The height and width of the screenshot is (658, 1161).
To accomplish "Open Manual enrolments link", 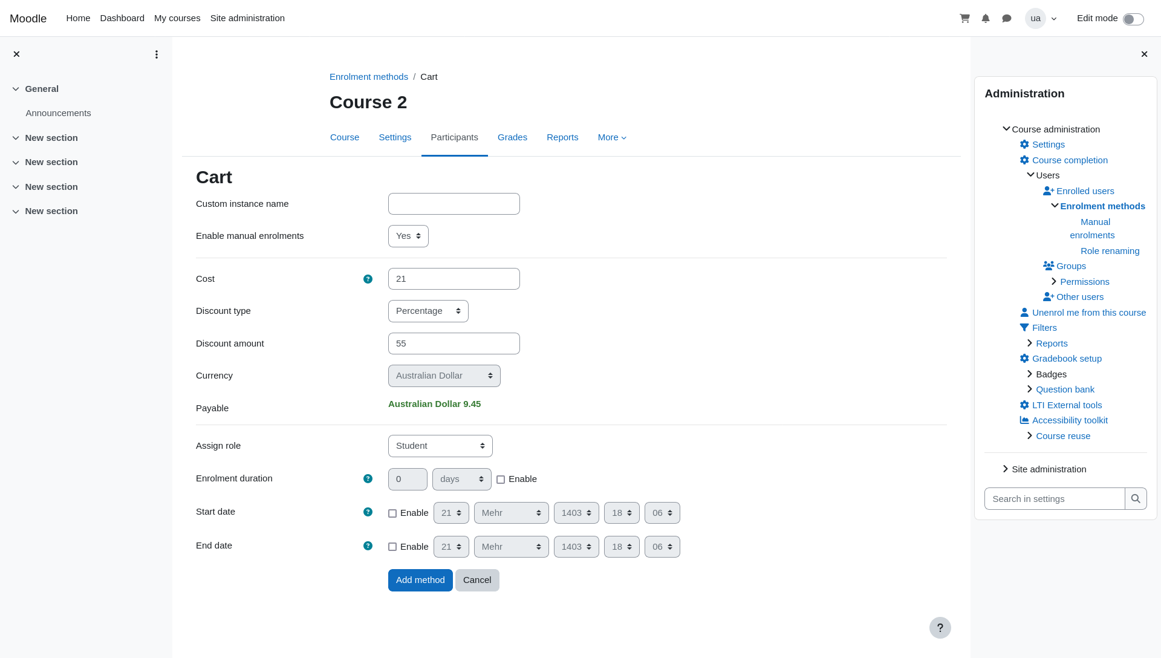I will click(1092, 229).
